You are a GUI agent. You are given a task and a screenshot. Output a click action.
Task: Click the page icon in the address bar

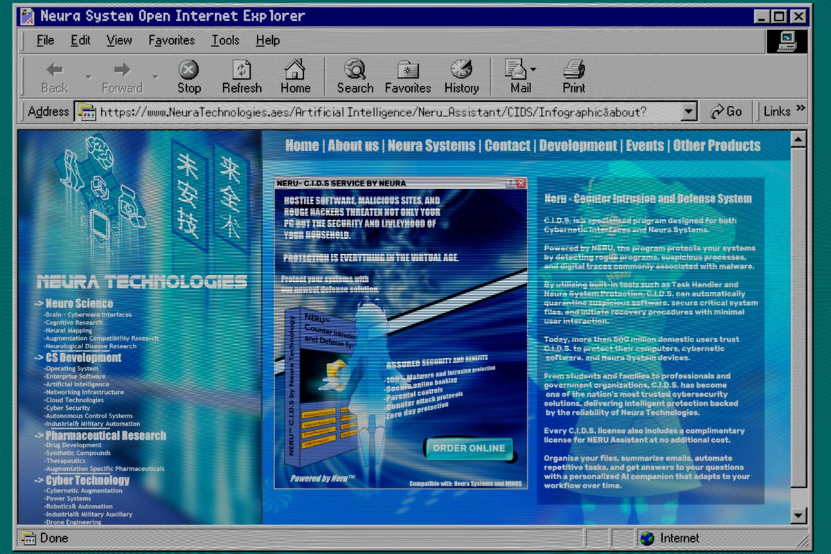tap(87, 111)
